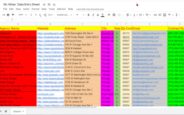Open the all sheets list icon
184x115 pixels.
(x=6, y=111)
